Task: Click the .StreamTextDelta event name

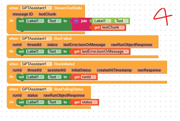Action: tap(68, 8)
